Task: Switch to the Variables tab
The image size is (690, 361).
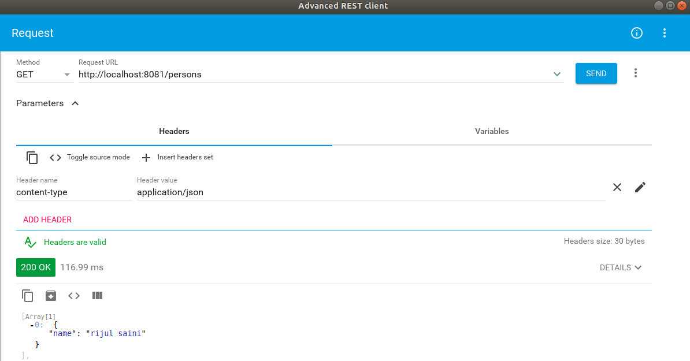Action: click(x=492, y=131)
